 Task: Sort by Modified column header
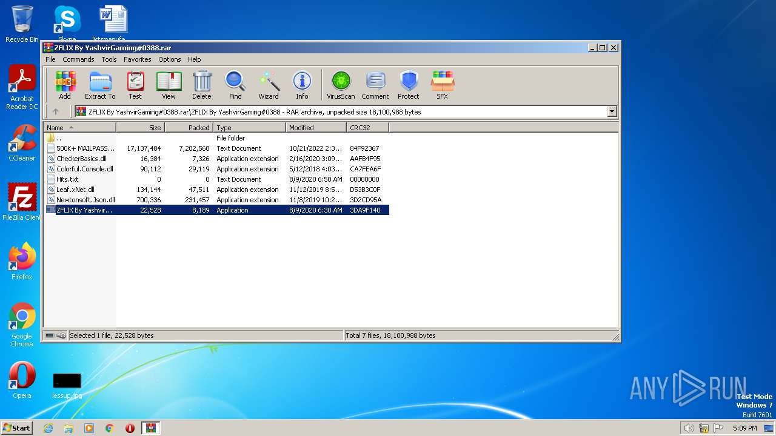[x=316, y=128]
